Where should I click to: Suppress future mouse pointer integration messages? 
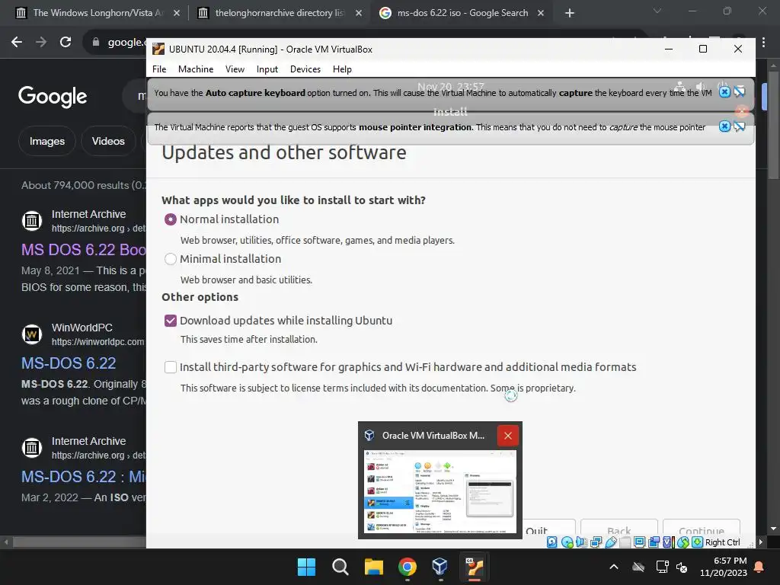coord(739,126)
